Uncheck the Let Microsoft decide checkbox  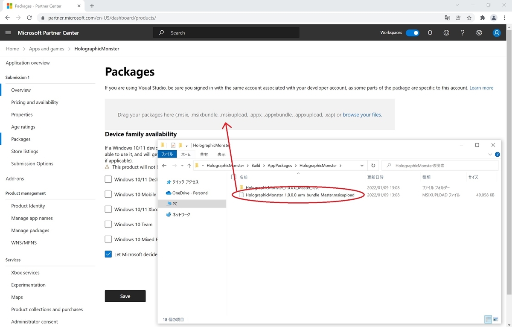[x=108, y=254]
